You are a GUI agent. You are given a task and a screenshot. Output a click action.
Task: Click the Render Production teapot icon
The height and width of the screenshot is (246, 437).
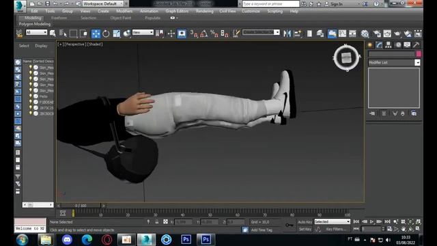click(x=397, y=33)
